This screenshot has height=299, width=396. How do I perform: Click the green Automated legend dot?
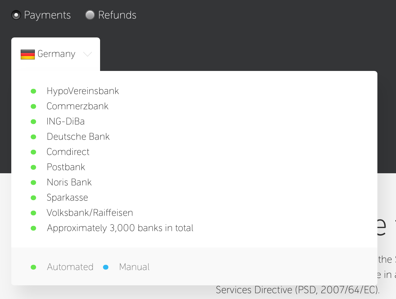34,267
